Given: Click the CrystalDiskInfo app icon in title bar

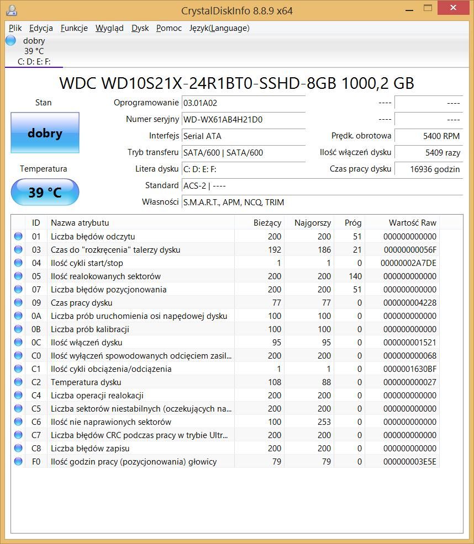Looking at the screenshot, I should coord(12,10).
